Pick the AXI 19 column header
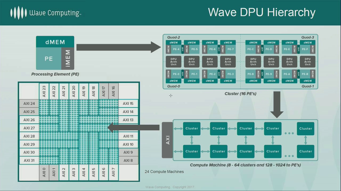The image size is (341, 191). [84, 91]
